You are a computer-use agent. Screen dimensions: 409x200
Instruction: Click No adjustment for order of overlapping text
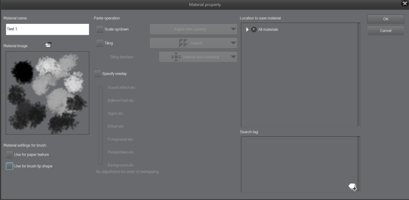(127, 172)
